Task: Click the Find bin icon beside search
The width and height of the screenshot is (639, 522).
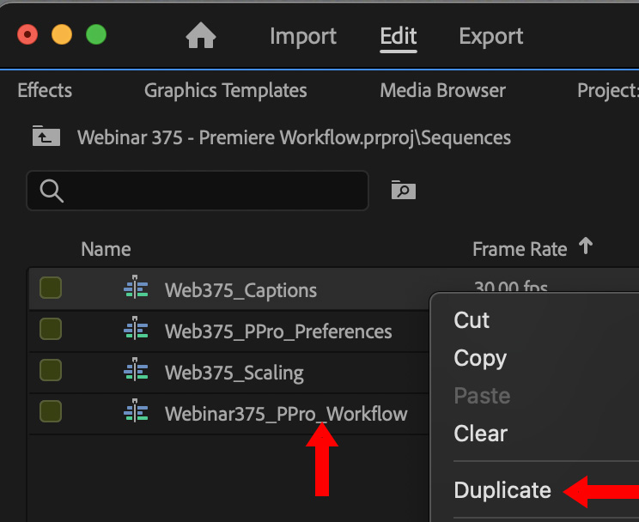Action: coord(403,190)
